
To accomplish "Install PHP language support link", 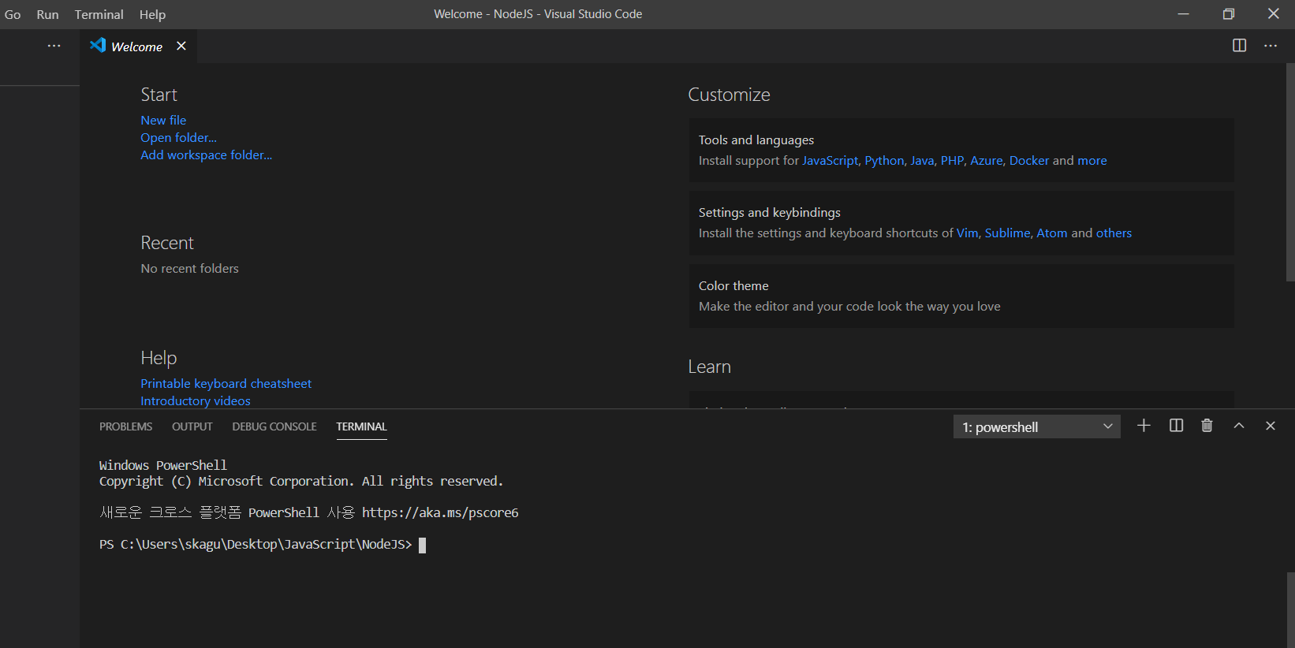I will 952,160.
